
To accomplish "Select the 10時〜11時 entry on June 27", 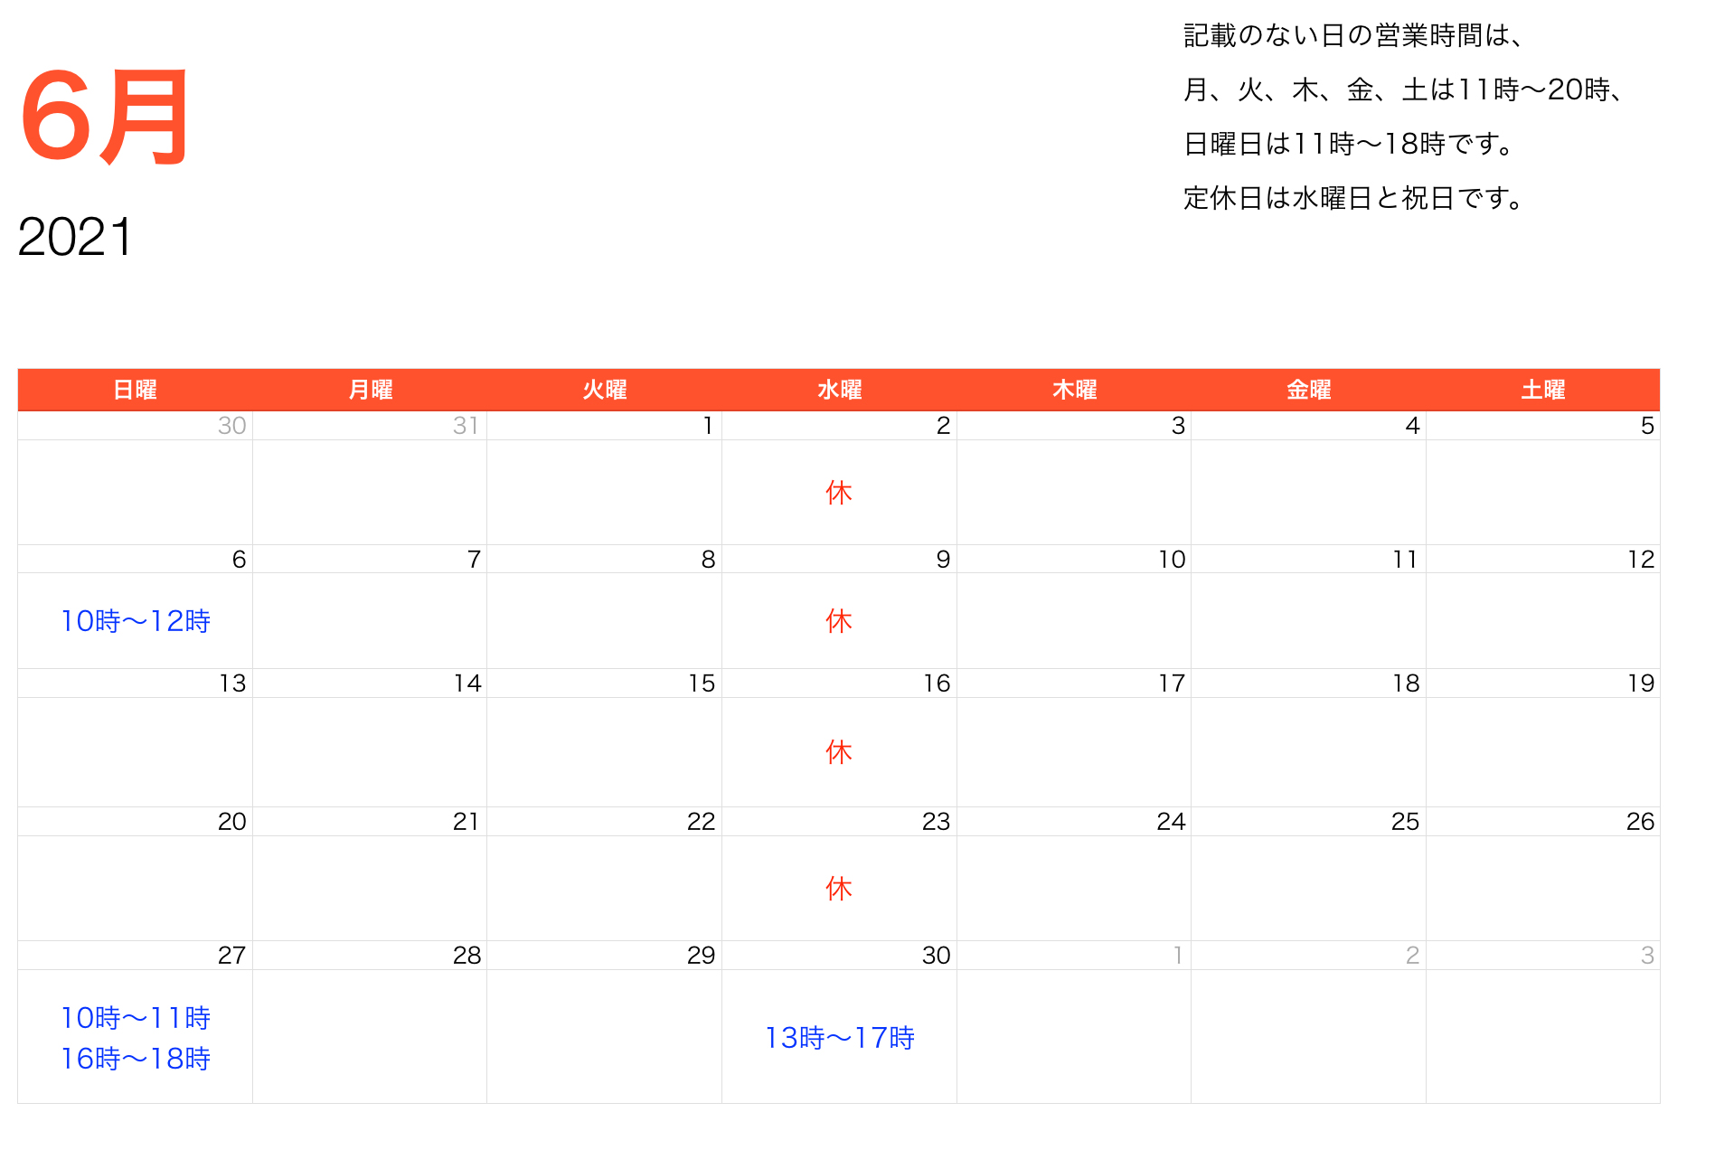I will tap(136, 1018).
